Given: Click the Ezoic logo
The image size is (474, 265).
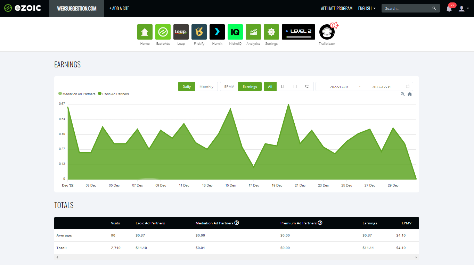Looking at the screenshot, I should click(x=23, y=8).
